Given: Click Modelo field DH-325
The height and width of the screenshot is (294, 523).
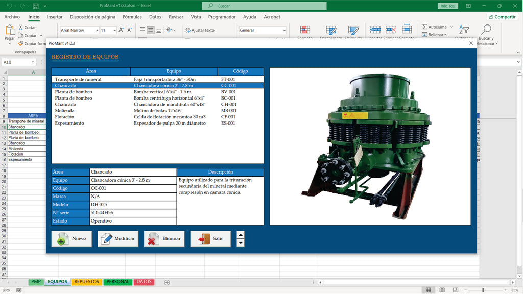Looking at the screenshot, I should click(x=133, y=205).
